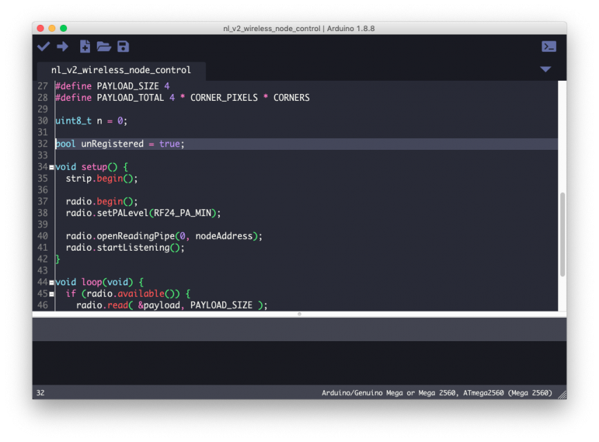Click the editor-console splitter handle

[299, 314]
